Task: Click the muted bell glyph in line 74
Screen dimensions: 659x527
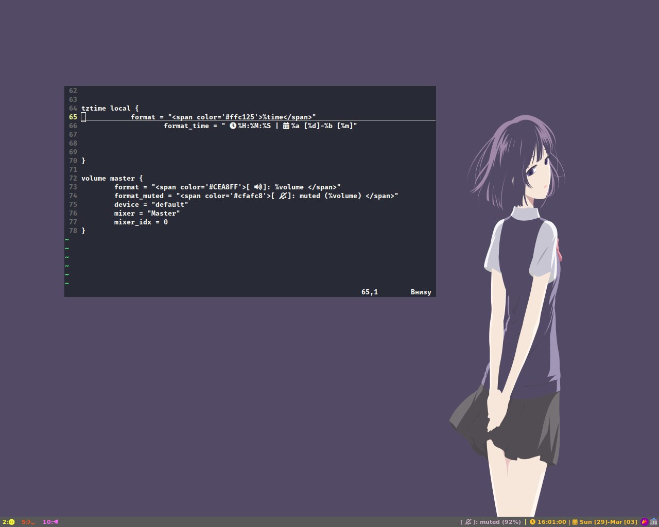Action: tap(283, 196)
